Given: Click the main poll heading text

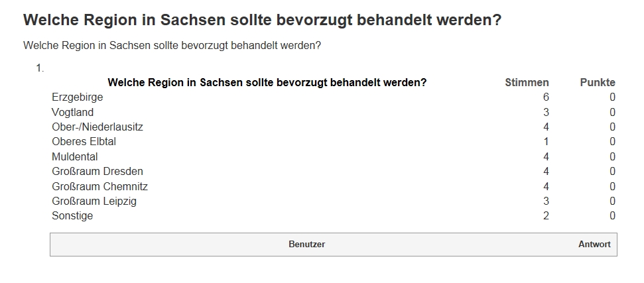Looking at the screenshot, I should coord(262,20).
